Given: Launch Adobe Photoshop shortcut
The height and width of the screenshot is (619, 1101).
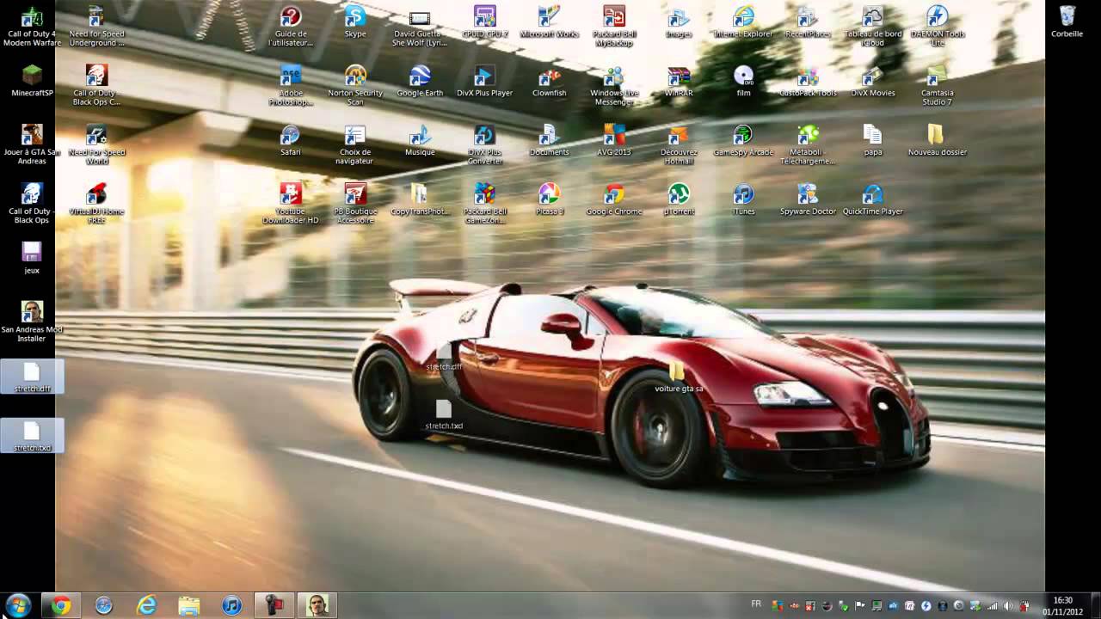Looking at the screenshot, I should (291, 85).
